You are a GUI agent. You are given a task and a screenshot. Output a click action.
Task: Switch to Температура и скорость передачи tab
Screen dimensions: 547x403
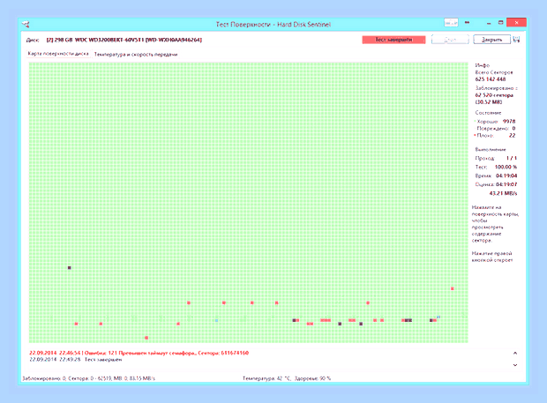click(136, 55)
